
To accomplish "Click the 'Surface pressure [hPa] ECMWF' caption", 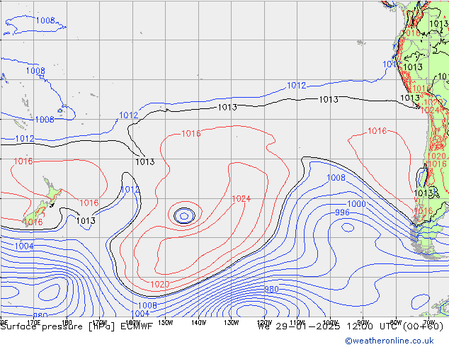I will pos(76,326).
